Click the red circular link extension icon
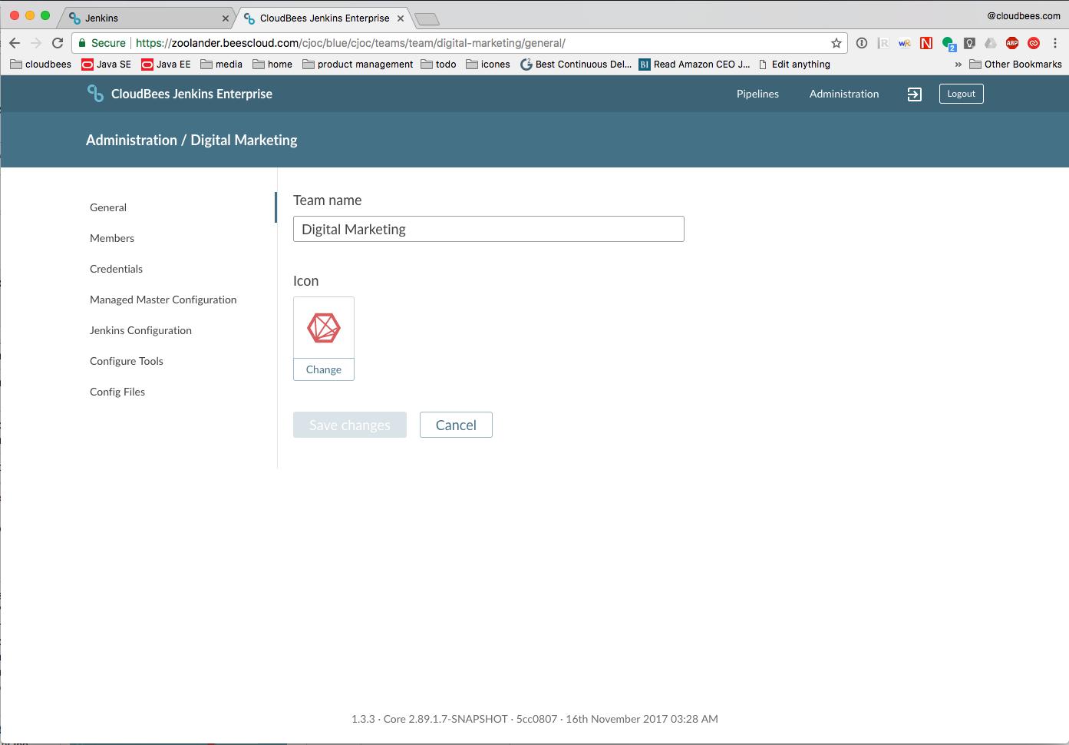 [x=1034, y=43]
